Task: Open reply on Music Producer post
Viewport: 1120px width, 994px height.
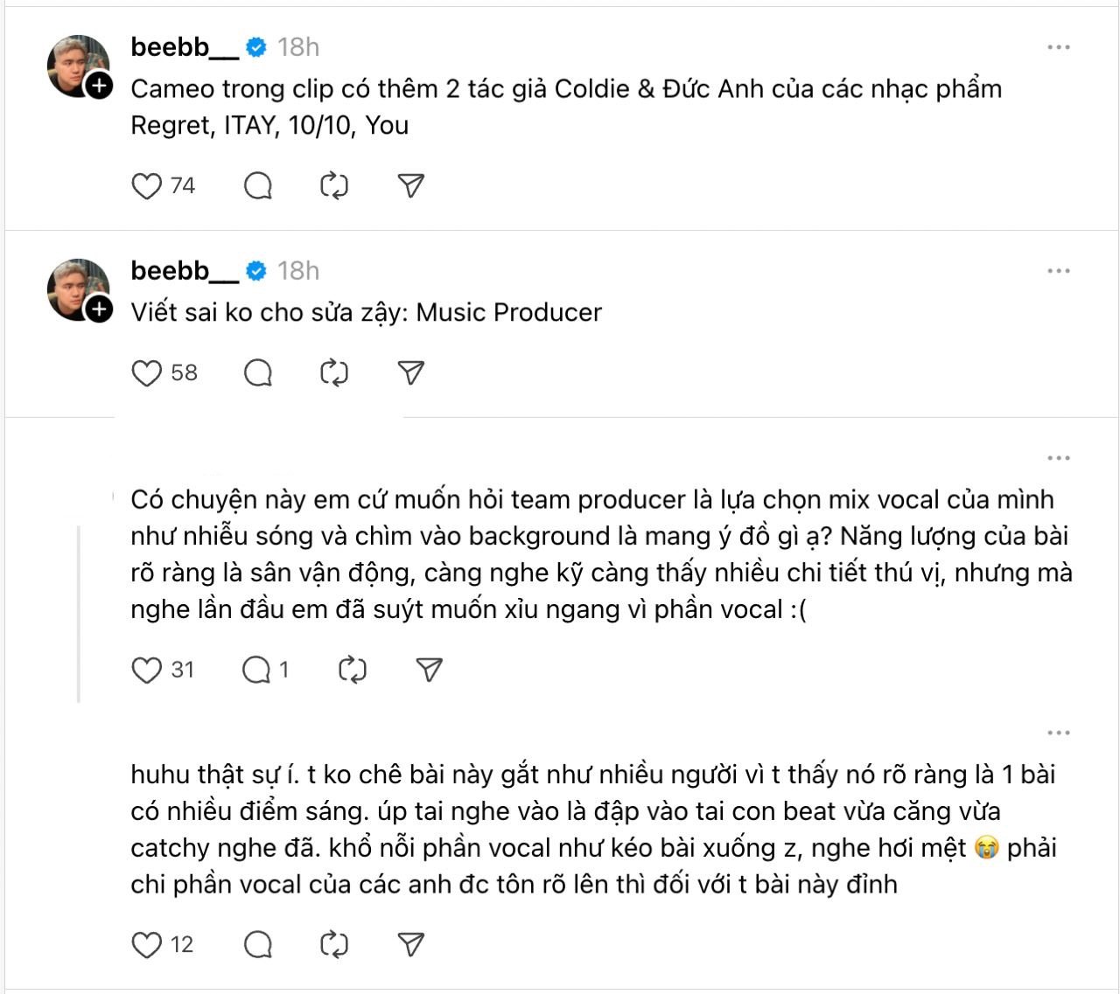Action: [258, 373]
